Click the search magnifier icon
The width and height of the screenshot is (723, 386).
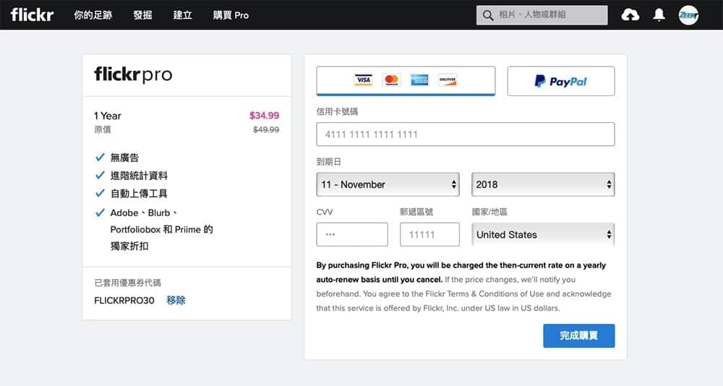coord(488,15)
